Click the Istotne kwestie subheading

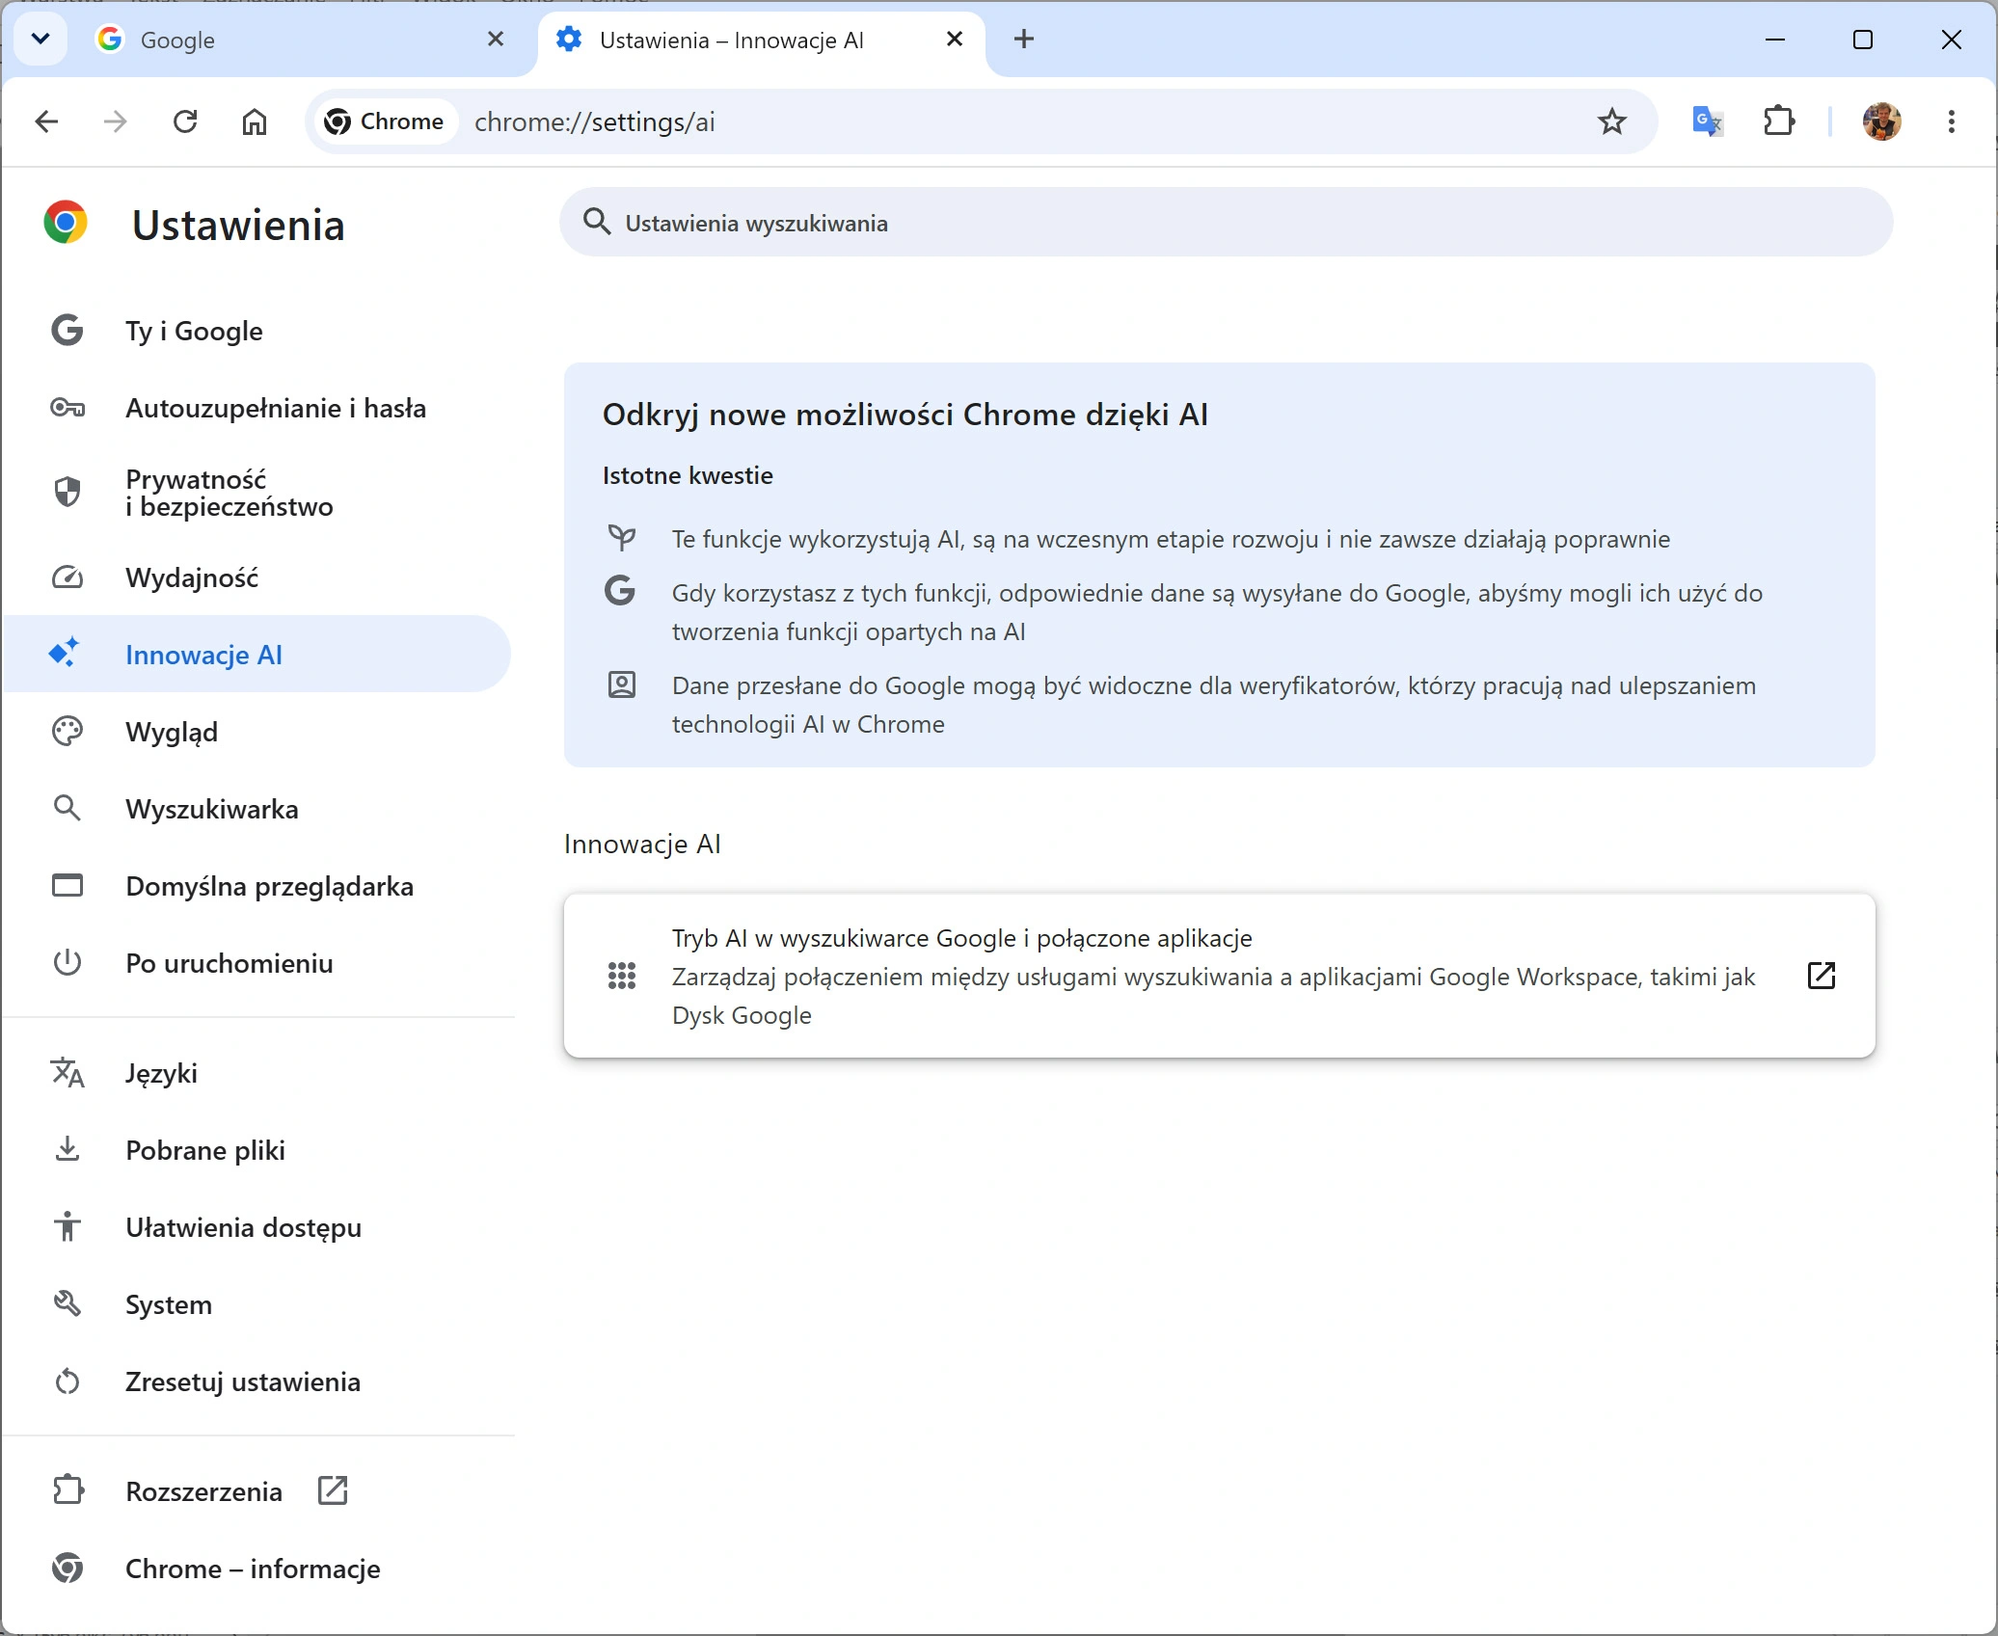(x=688, y=475)
